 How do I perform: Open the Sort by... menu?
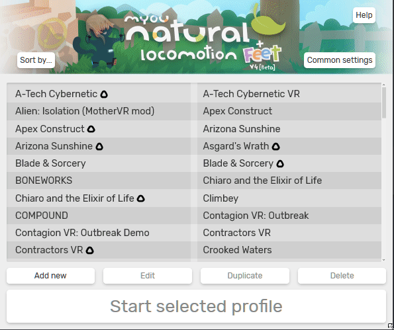(x=36, y=60)
